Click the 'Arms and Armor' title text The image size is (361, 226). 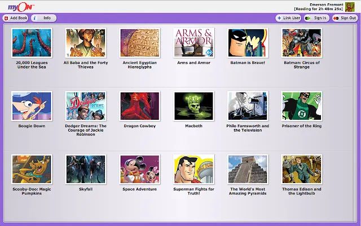[193, 63]
